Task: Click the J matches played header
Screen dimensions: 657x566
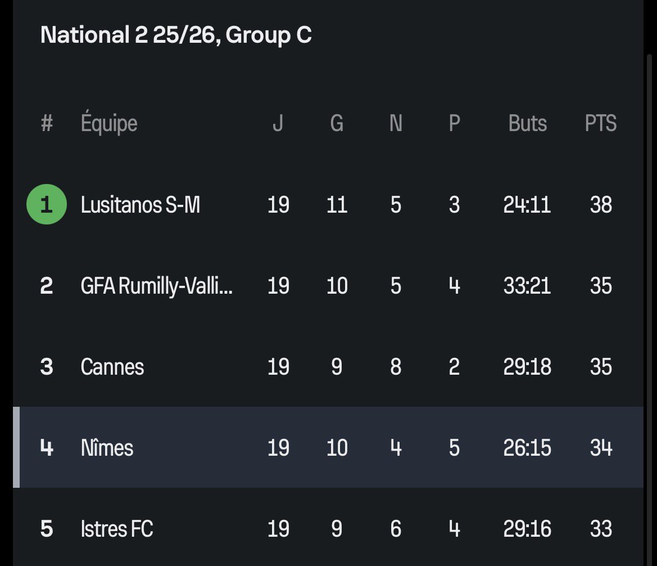Action: [278, 123]
